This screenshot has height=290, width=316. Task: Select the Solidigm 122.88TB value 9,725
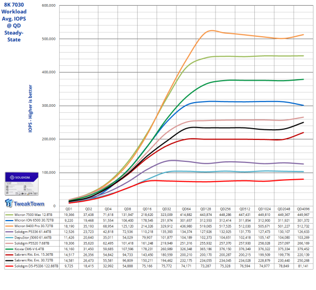69,266
